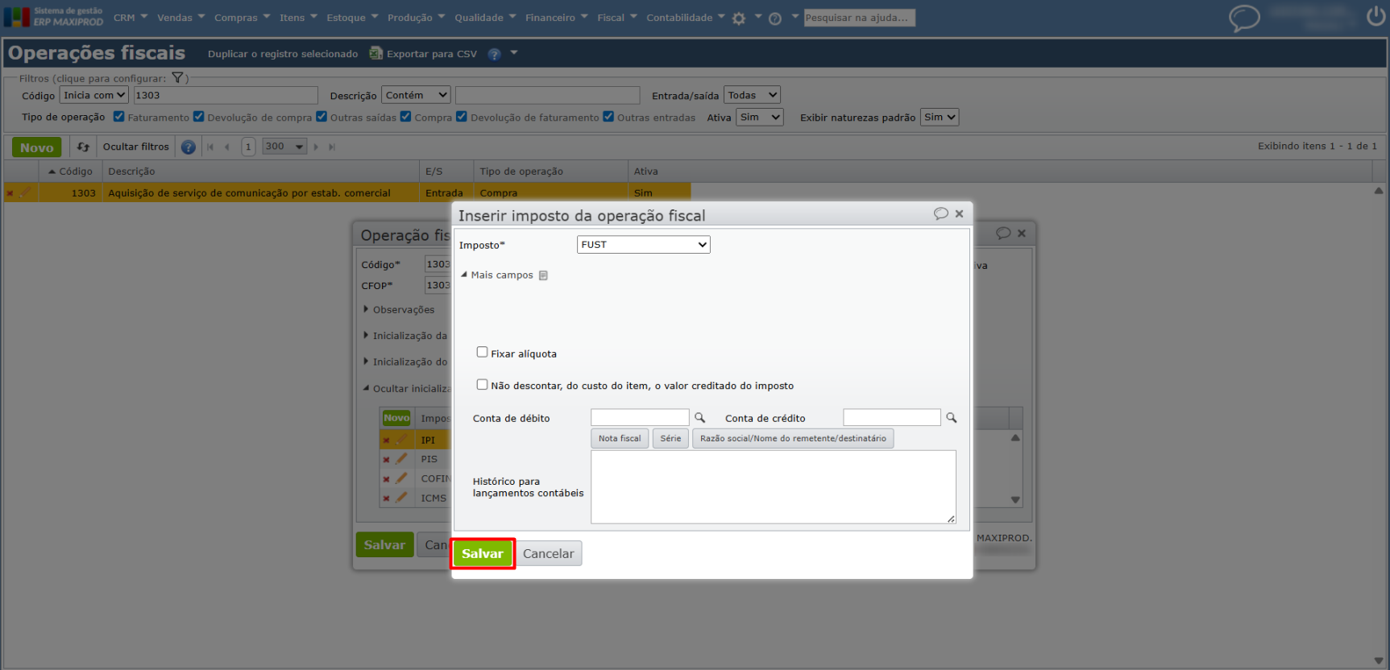Open the Ativa filter dropdown
1390x670 pixels.
point(760,118)
